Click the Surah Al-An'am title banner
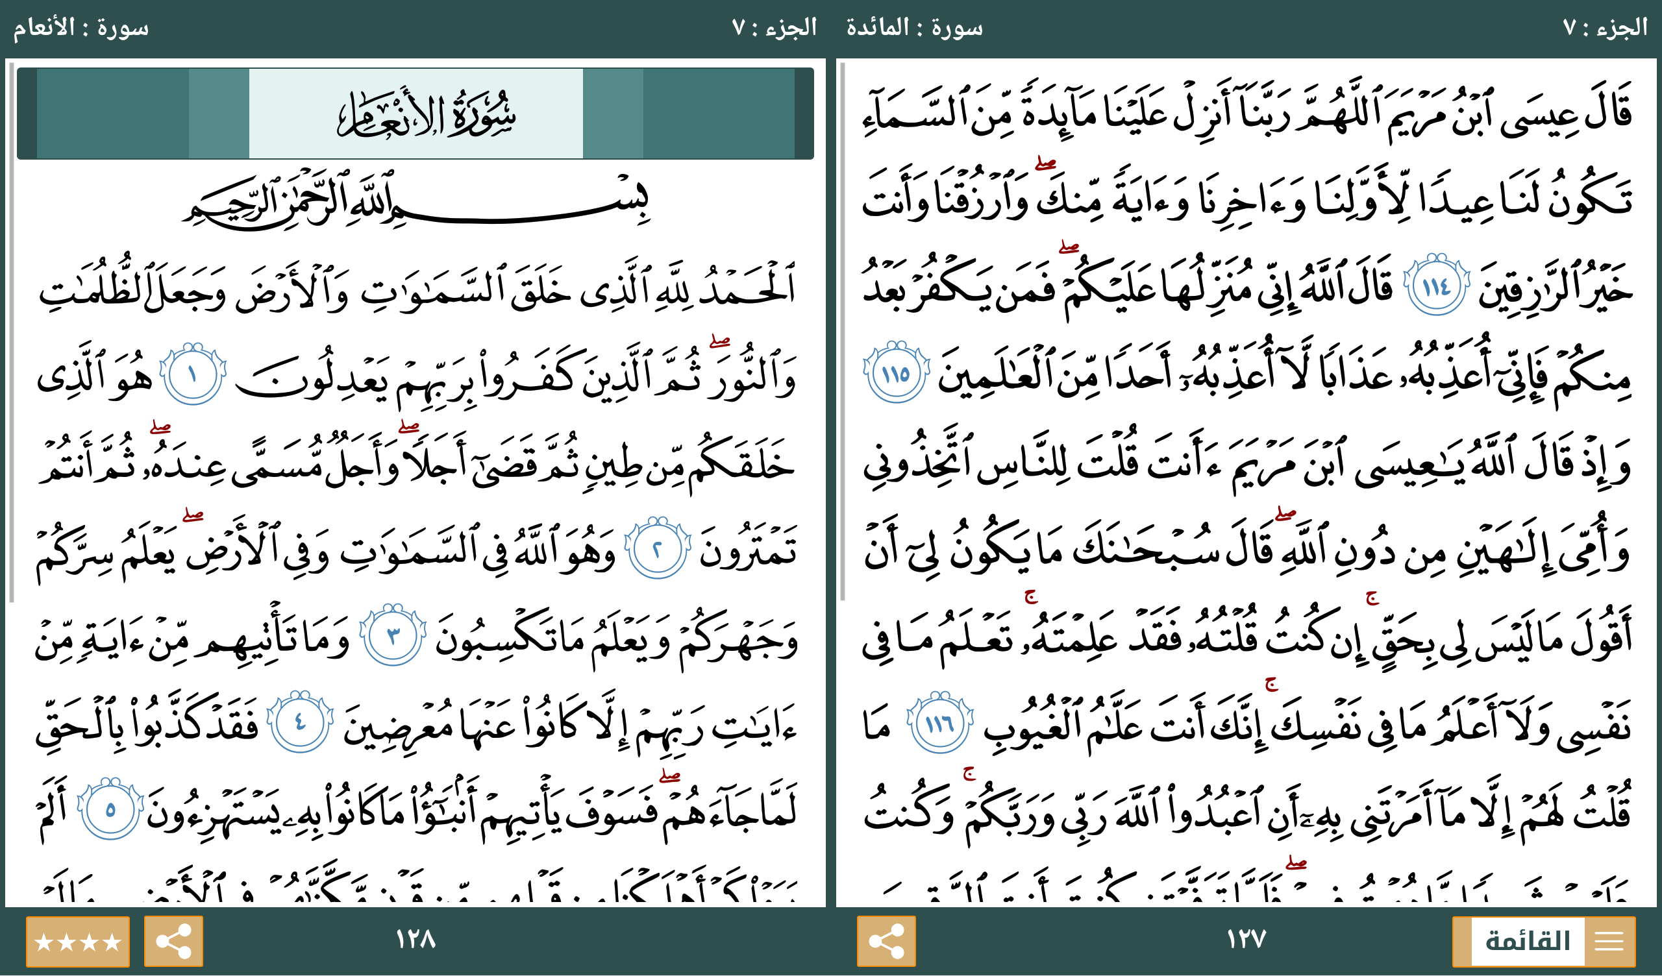The height and width of the screenshot is (976, 1662). [x=415, y=114]
